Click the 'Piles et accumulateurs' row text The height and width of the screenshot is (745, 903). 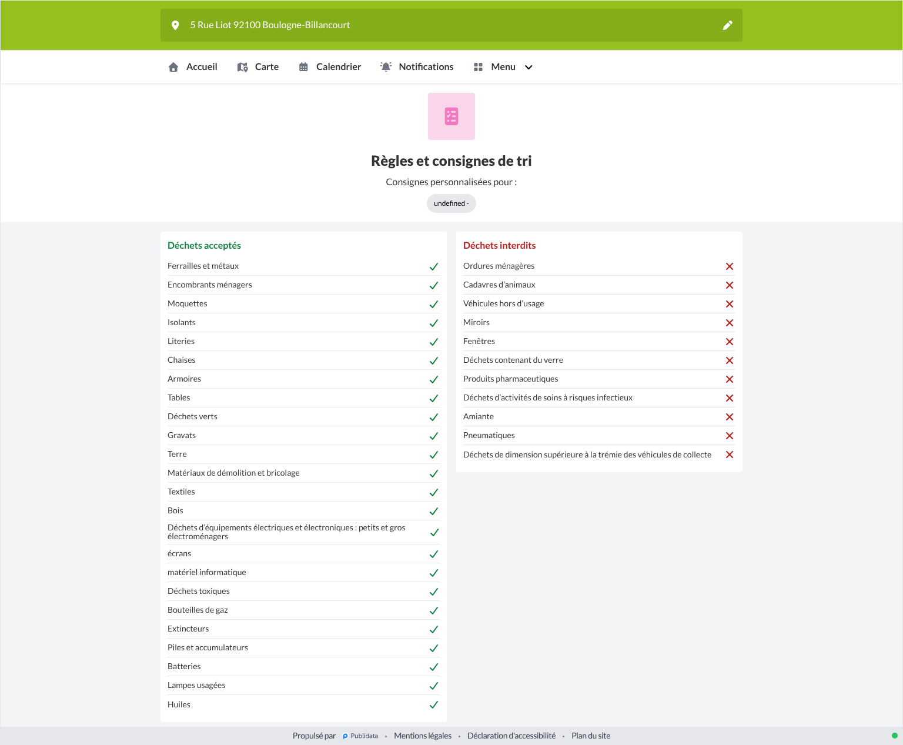pyautogui.click(x=208, y=647)
